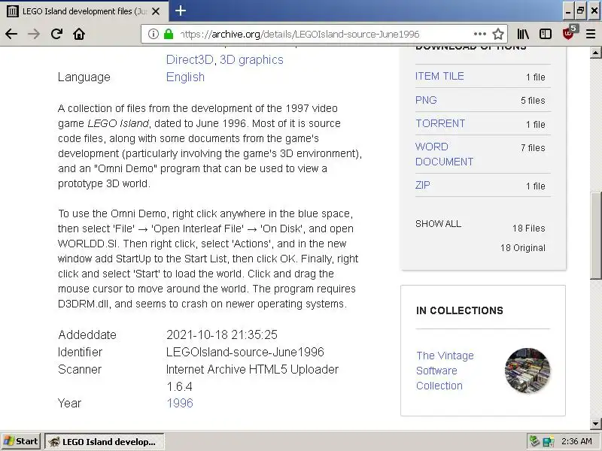Select the LEGO Island taskbar button
602x451 pixels.
(x=105, y=441)
